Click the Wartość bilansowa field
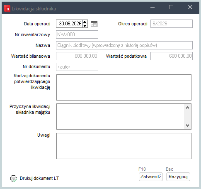 click(77, 56)
